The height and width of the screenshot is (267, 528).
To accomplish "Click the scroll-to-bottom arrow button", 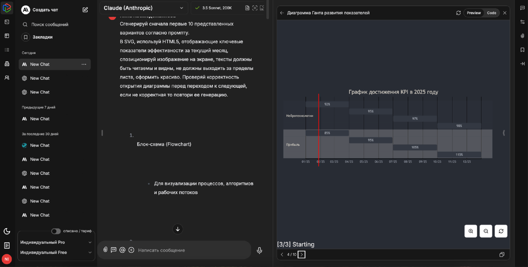I will point(177,229).
